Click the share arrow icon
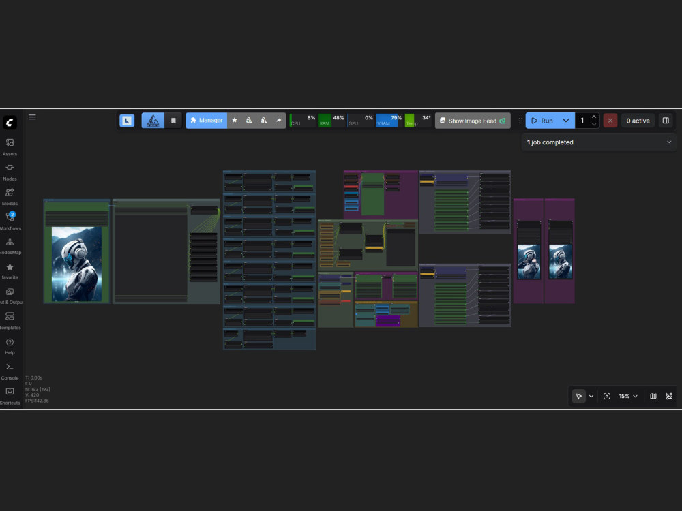 [278, 121]
